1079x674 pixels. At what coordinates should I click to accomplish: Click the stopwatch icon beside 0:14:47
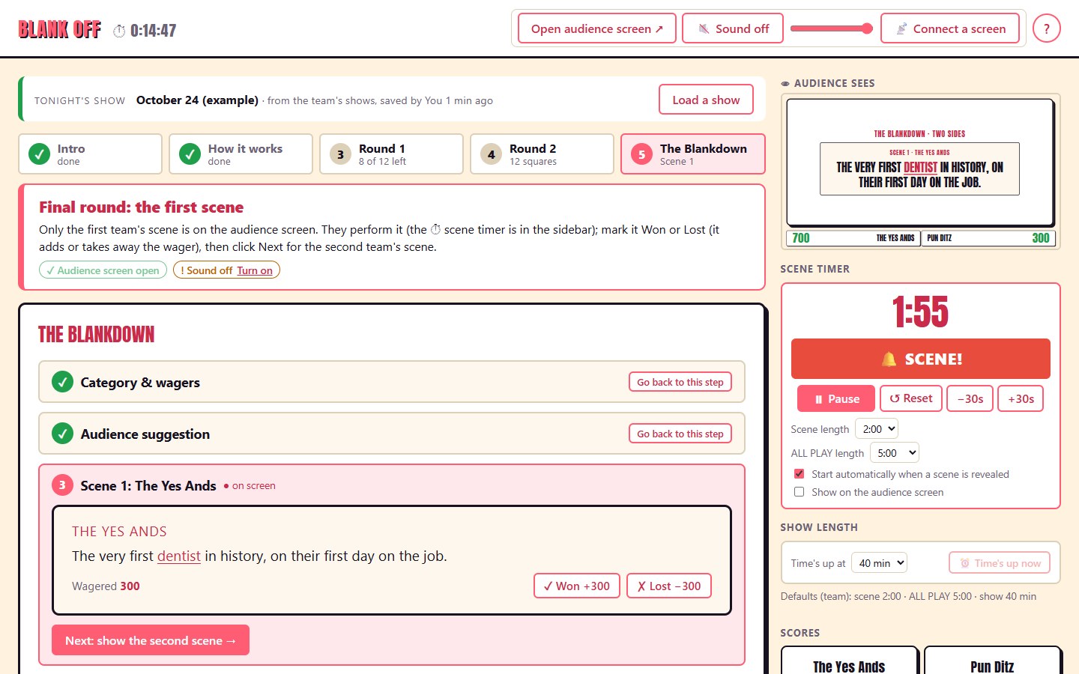point(119,31)
